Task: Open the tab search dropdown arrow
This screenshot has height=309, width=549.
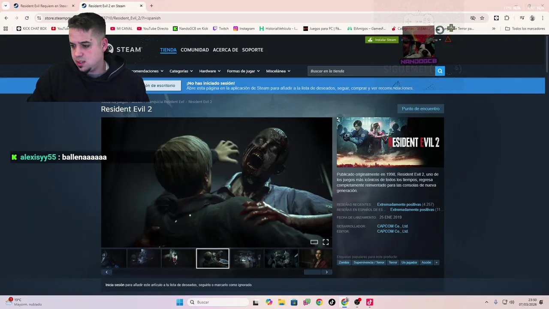Action: click(x=6, y=6)
